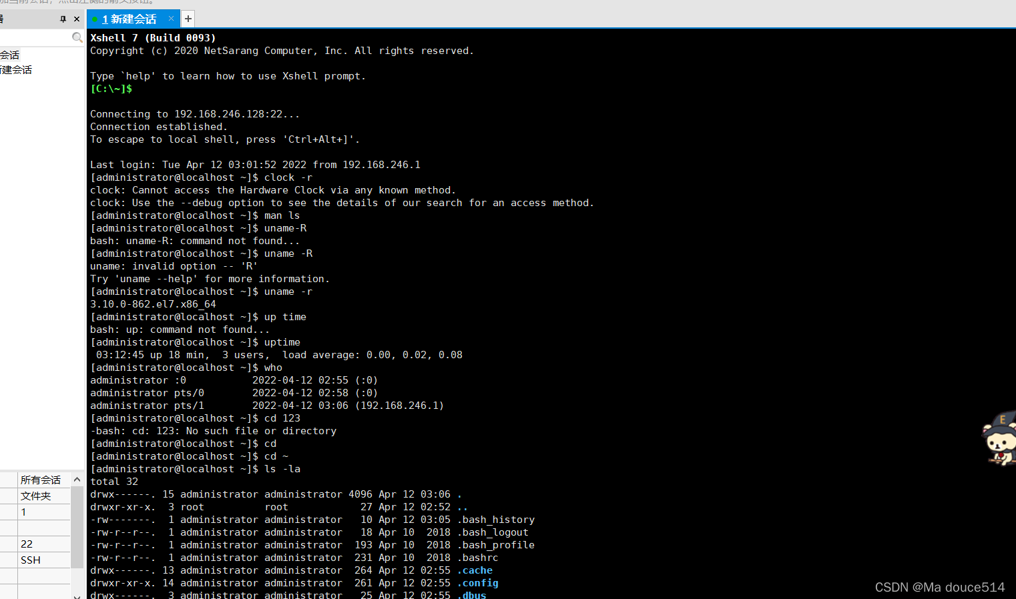Close the sessions side panel with its X icon
This screenshot has width=1016, height=599.
[x=75, y=19]
